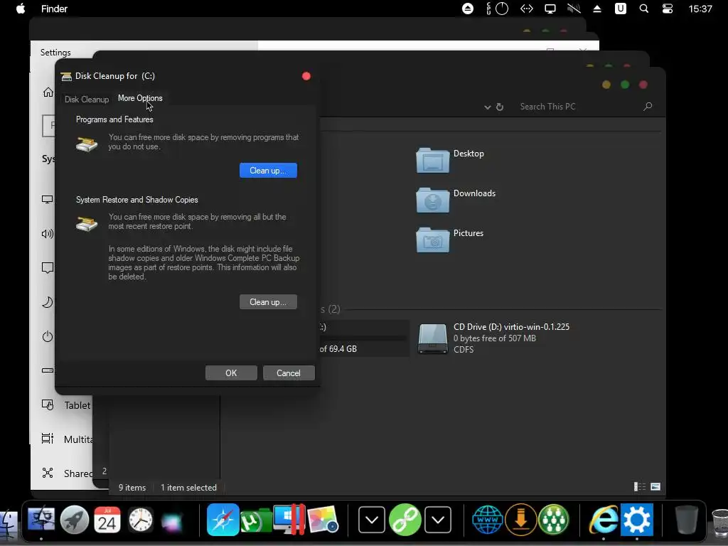Click Clean up under Programs and Features

coord(268,171)
